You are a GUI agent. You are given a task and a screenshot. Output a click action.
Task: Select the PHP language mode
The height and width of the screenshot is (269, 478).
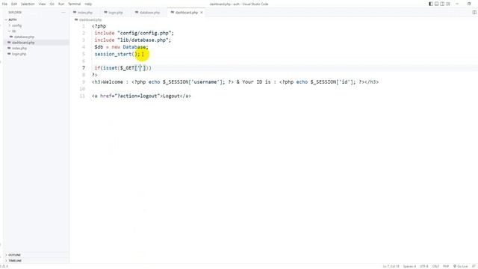pyautogui.click(x=446, y=267)
